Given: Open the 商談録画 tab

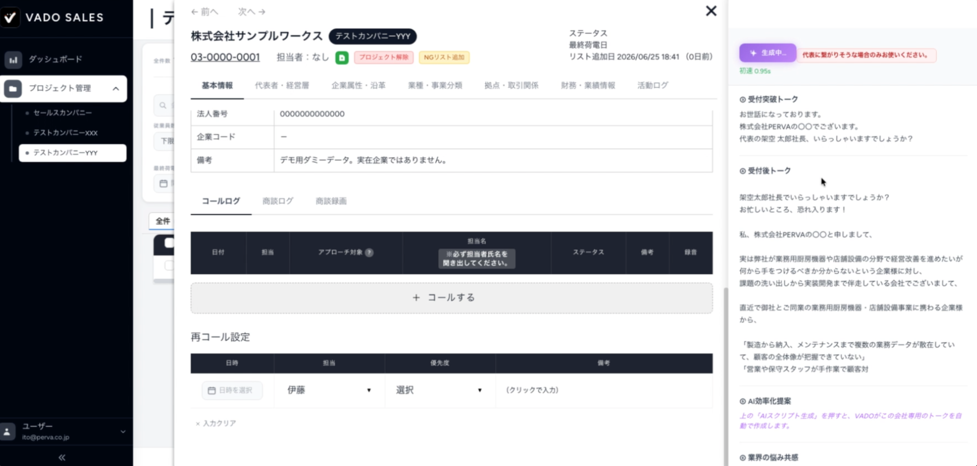Looking at the screenshot, I should [x=331, y=201].
